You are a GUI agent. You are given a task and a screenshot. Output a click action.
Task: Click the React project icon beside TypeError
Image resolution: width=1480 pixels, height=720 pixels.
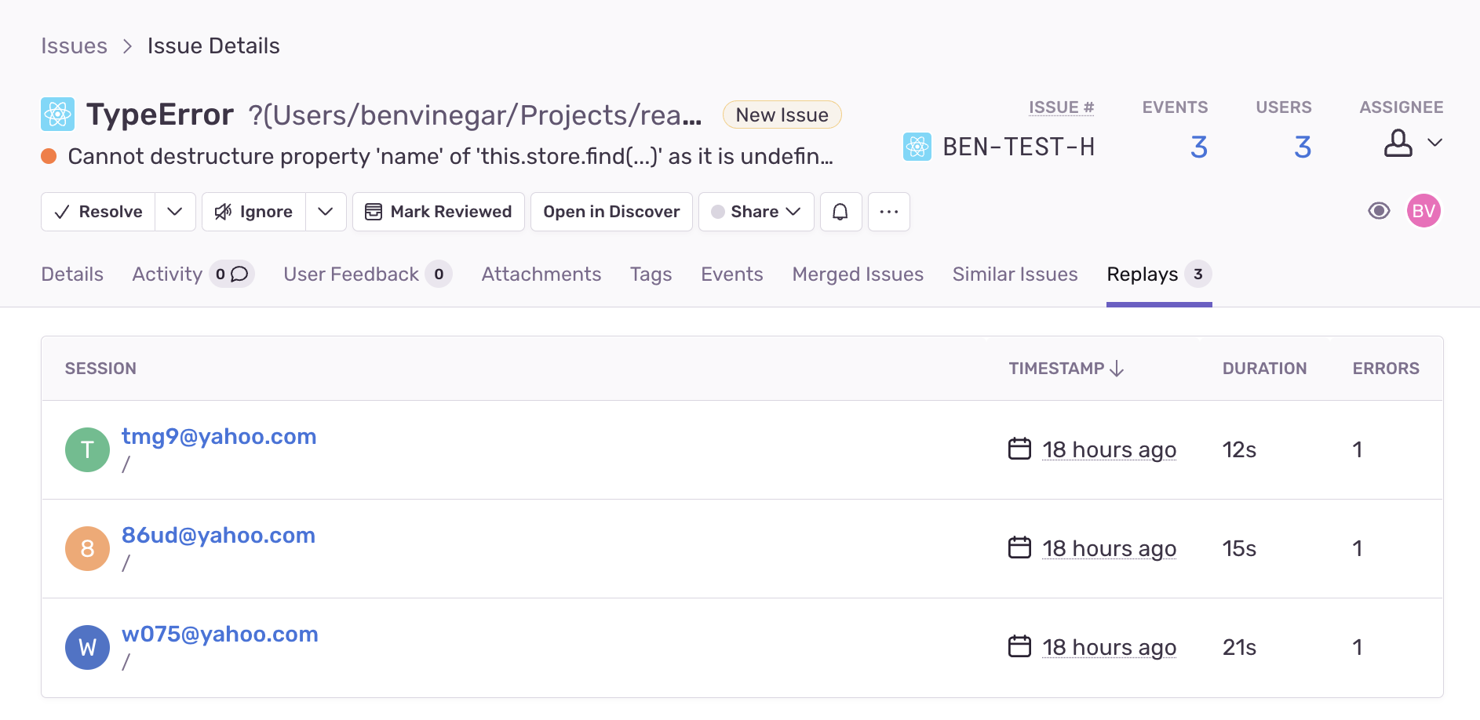tap(58, 115)
